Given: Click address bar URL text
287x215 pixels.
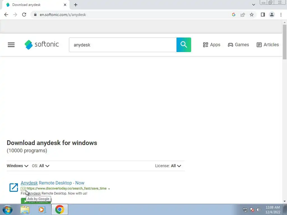Looking at the screenshot, I should click(x=63, y=15).
